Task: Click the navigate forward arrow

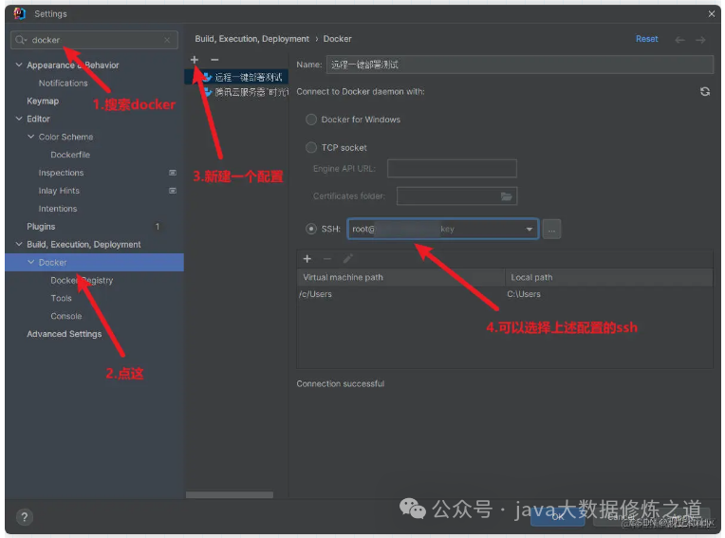Action: [x=700, y=40]
